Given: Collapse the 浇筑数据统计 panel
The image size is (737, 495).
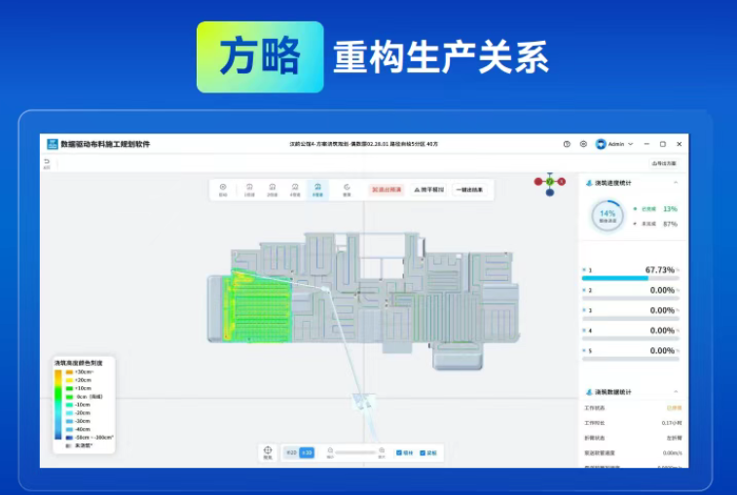Looking at the screenshot, I should coord(678,391).
